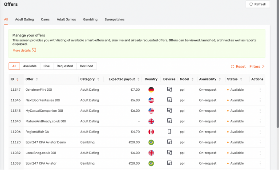Click the More details external link icon

point(34,50)
